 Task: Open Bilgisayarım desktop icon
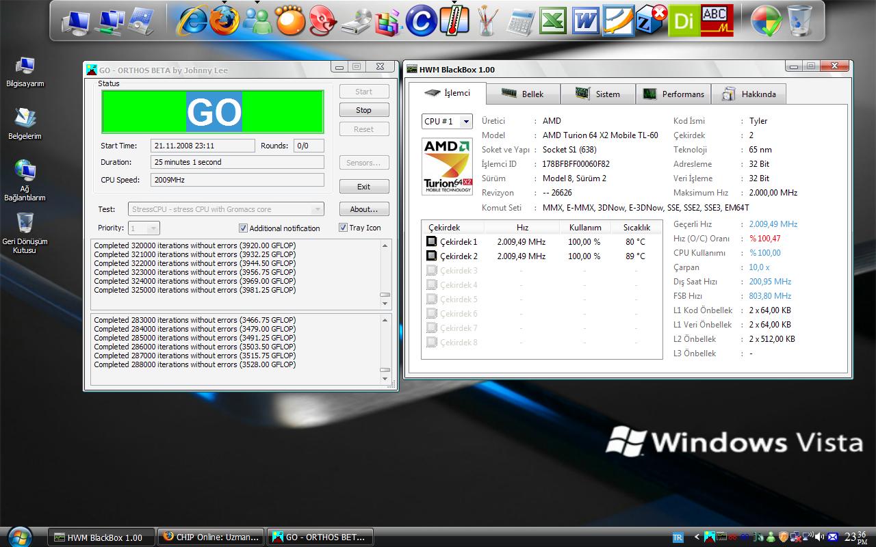[25, 72]
